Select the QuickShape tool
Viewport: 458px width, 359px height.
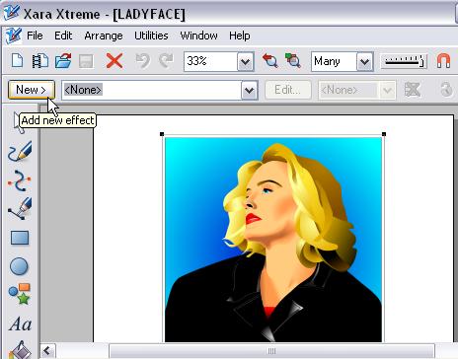[x=20, y=294]
